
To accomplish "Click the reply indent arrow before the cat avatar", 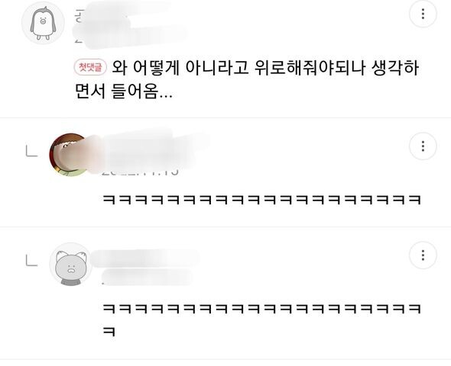I will click(31, 261).
